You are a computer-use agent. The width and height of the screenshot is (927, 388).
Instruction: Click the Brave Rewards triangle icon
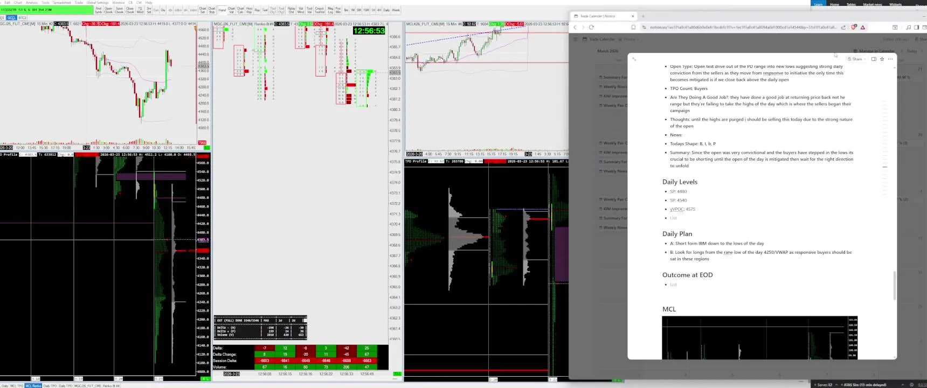863,27
